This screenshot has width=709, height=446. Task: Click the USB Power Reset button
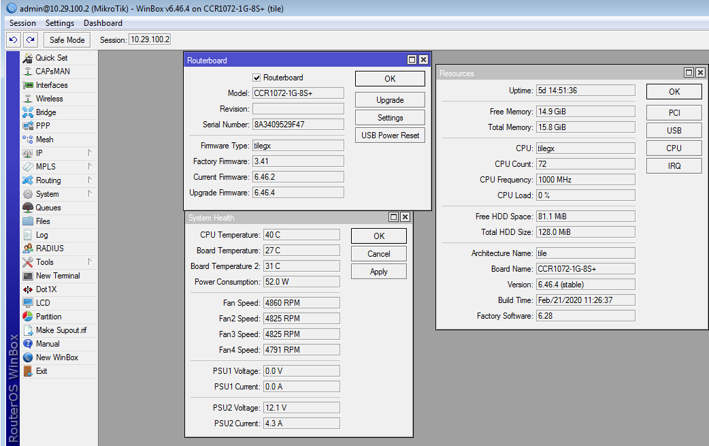[390, 136]
